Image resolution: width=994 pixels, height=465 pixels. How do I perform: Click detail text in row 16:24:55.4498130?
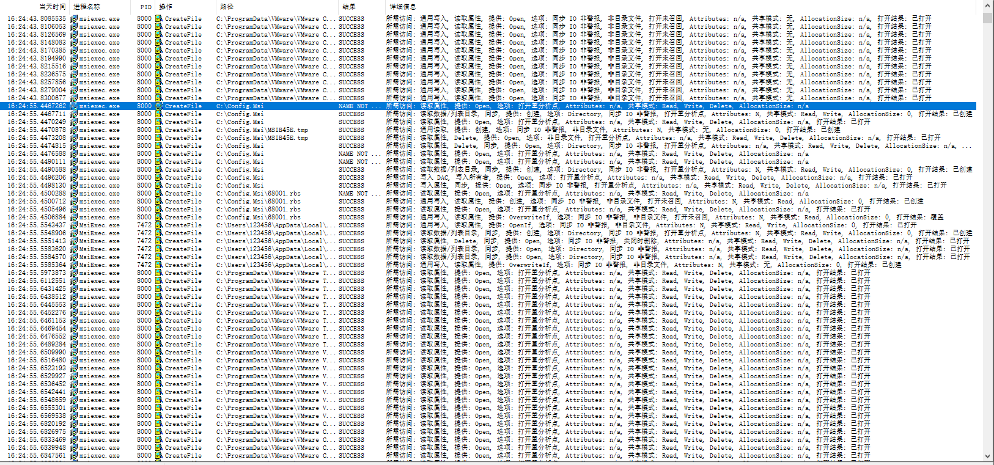click(x=666, y=185)
